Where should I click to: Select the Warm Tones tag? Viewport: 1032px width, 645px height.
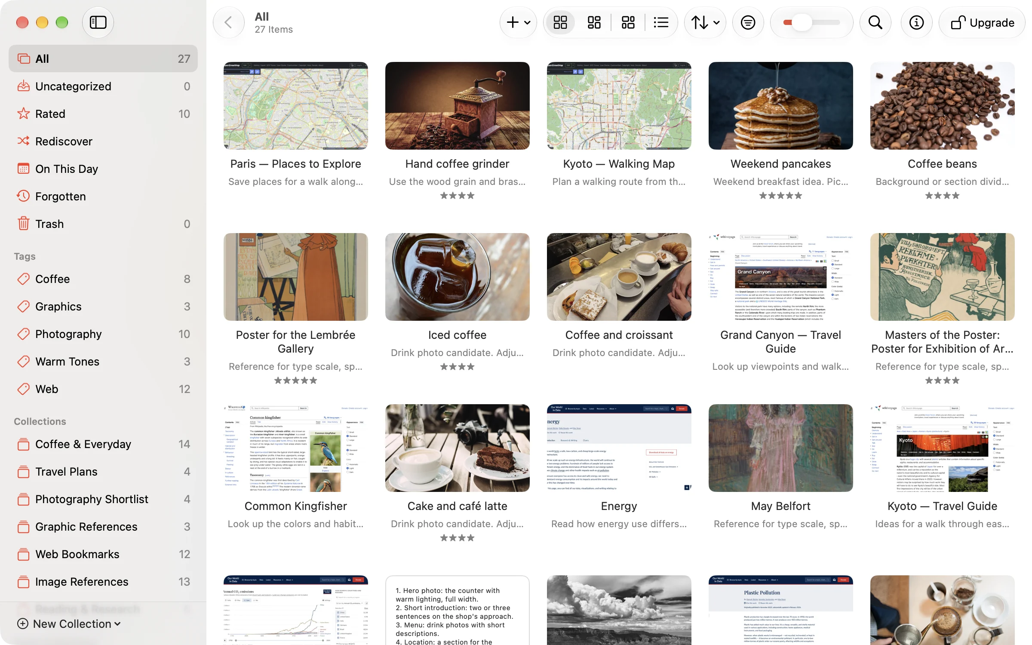(103, 362)
